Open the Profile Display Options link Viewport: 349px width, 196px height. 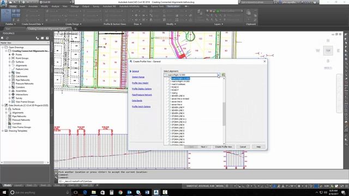tap(142, 89)
